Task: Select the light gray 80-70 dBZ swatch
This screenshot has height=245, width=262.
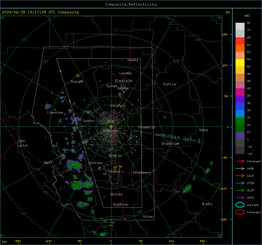Action: (x=240, y=26)
